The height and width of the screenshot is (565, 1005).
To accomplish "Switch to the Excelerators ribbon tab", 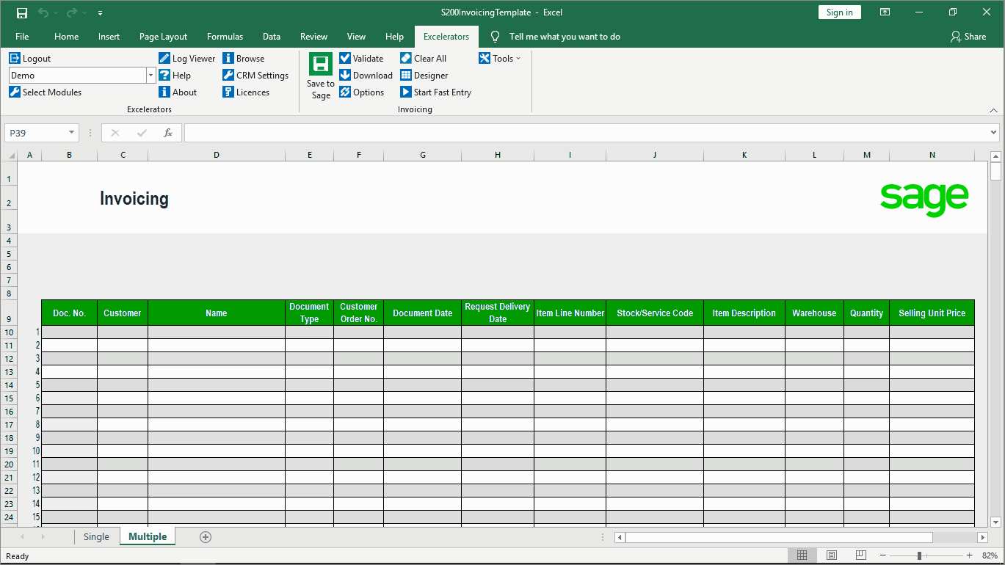I will coord(446,36).
